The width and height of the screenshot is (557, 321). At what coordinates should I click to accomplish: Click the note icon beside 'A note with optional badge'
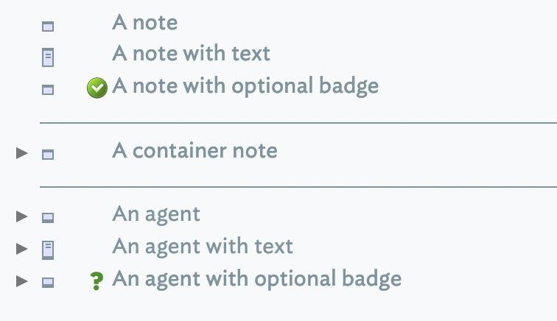pyautogui.click(x=48, y=90)
